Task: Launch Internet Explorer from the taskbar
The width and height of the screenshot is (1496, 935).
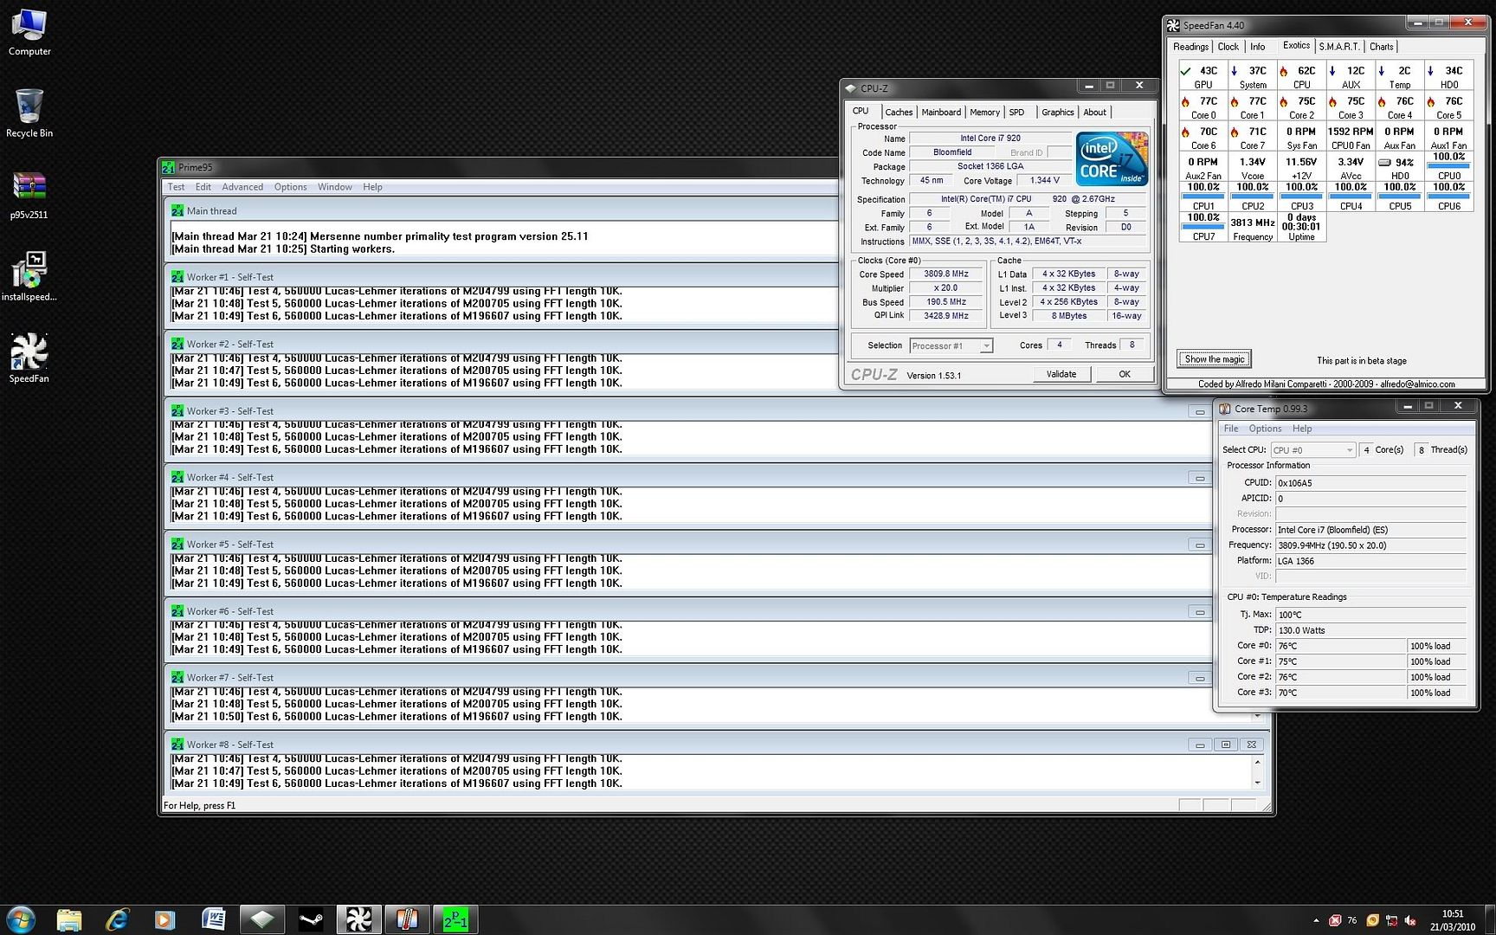Action: click(117, 919)
